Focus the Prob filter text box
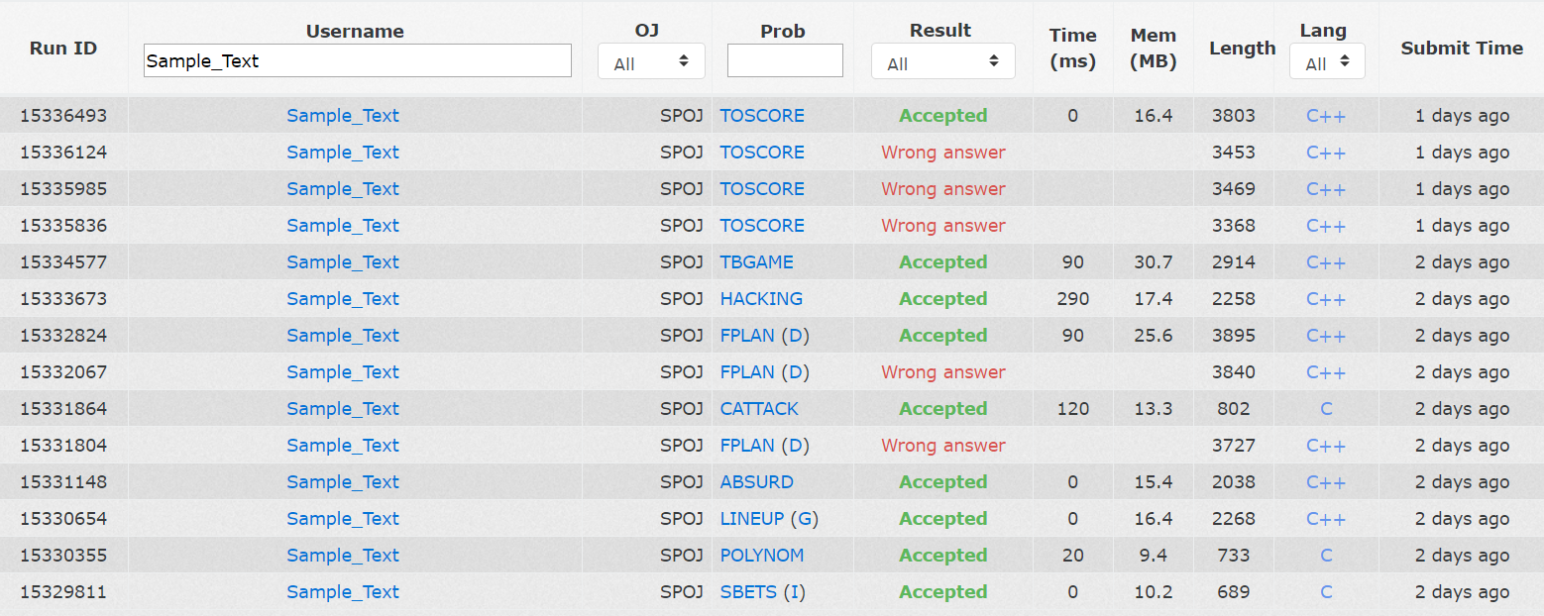This screenshot has width=1544, height=616. pos(785,60)
